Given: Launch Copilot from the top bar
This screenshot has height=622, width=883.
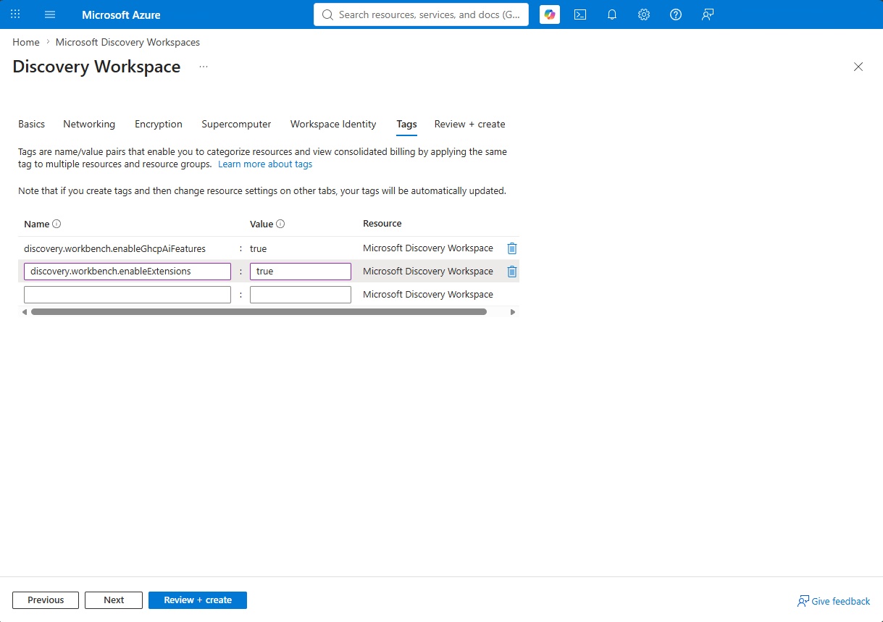Looking at the screenshot, I should [550, 14].
